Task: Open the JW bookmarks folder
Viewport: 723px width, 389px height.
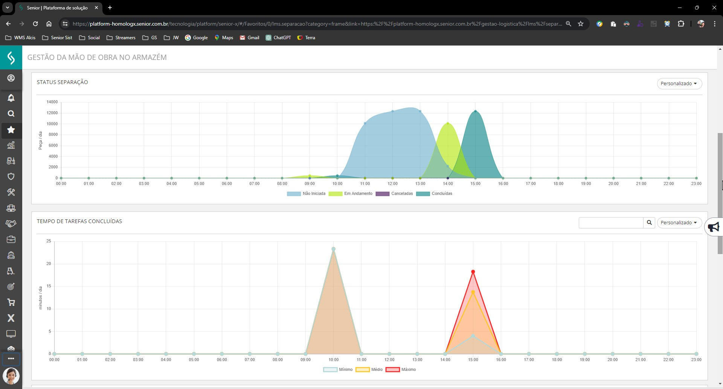Action: pyautogui.click(x=171, y=38)
